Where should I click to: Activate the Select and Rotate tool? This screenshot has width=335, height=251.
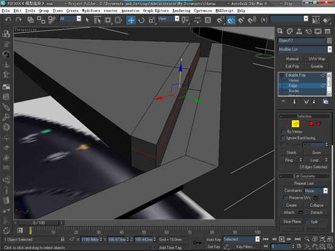(x=141, y=20)
